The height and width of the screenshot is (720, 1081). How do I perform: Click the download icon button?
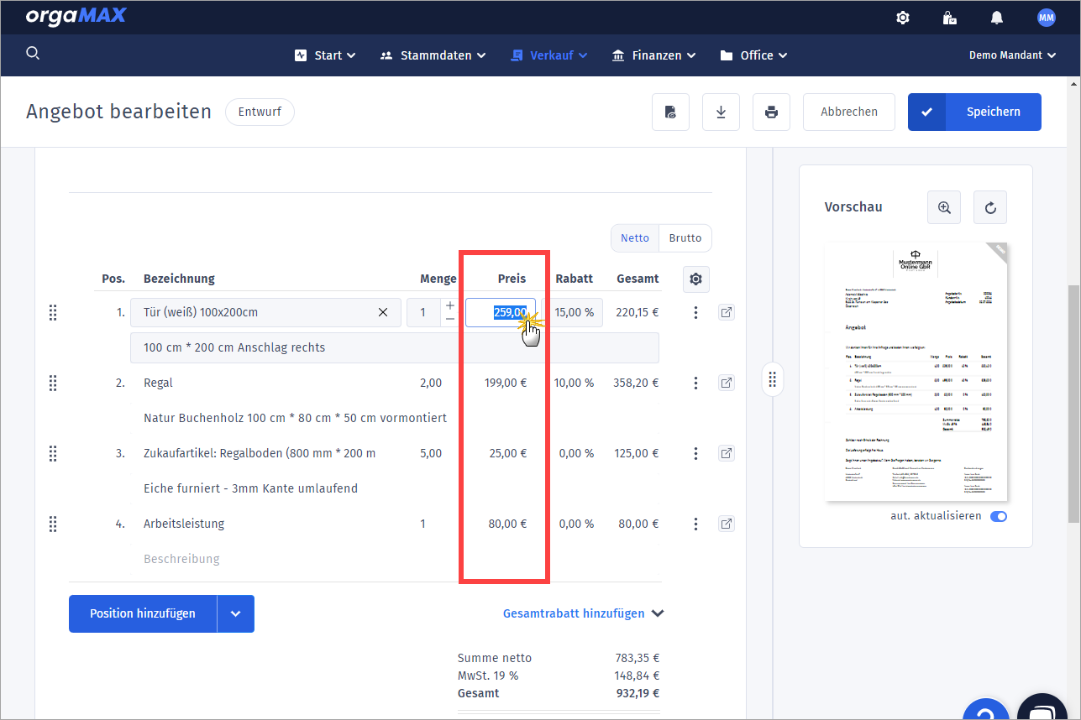pyautogui.click(x=721, y=112)
